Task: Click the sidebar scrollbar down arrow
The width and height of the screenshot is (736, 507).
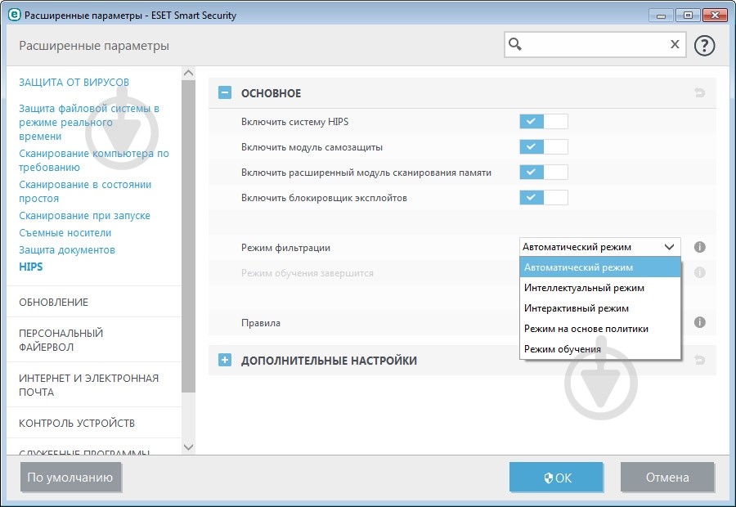Action: (189, 447)
